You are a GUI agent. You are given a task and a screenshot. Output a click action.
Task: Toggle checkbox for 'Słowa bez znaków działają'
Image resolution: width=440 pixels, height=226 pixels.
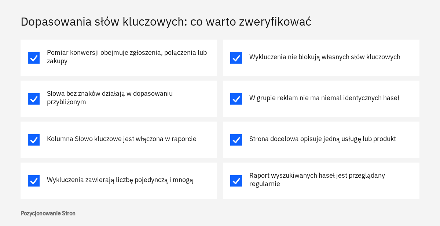tap(34, 99)
